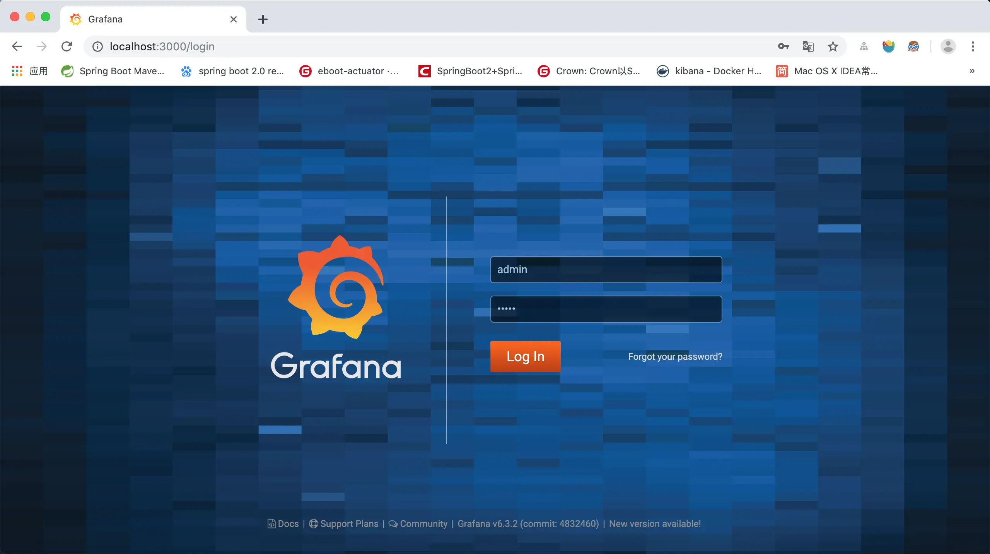Click the Grafana logo
Viewport: 990px width, 554px height.
pyautogui.click(x=336, y=287)
